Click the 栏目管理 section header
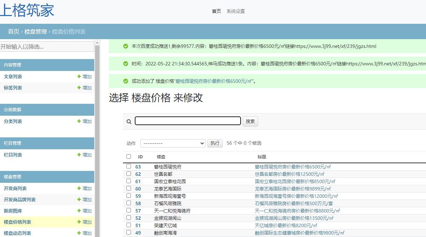The image size is (426, 237). (x=47, y=143)
